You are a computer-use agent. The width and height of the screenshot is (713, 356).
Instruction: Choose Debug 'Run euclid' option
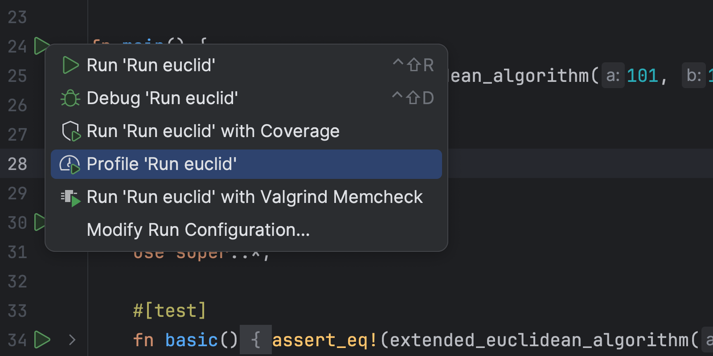point(163,98)
